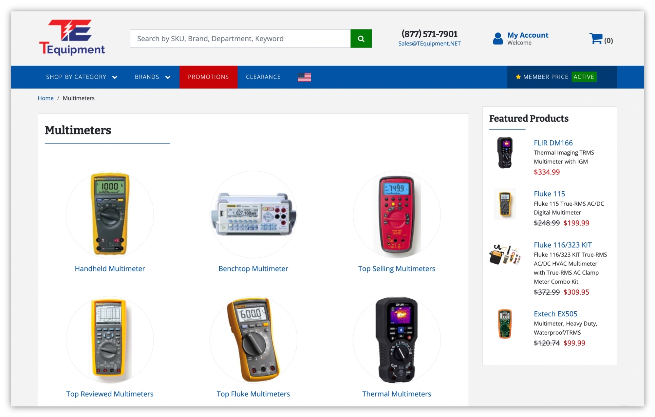The width and height of the screenshot is (655, 417).
Task: Click the Sales@TEquipment.NET email link
Action: (429, 43)
